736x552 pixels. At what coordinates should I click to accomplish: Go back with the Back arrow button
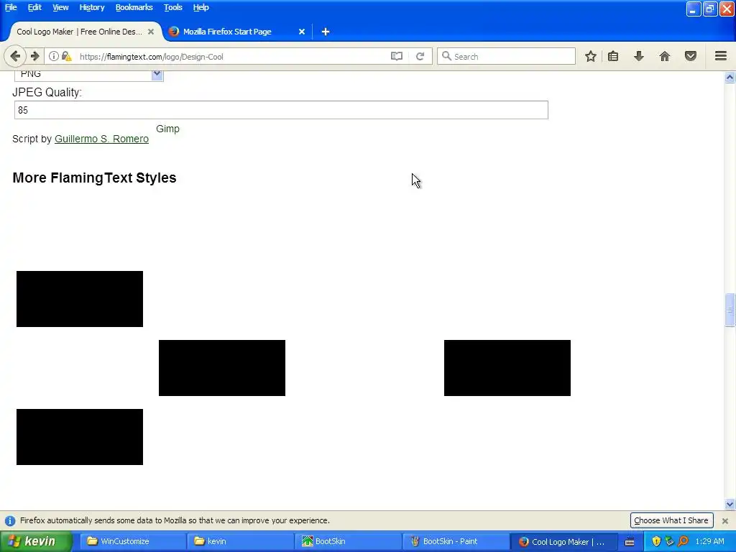[x=15, y=56]
